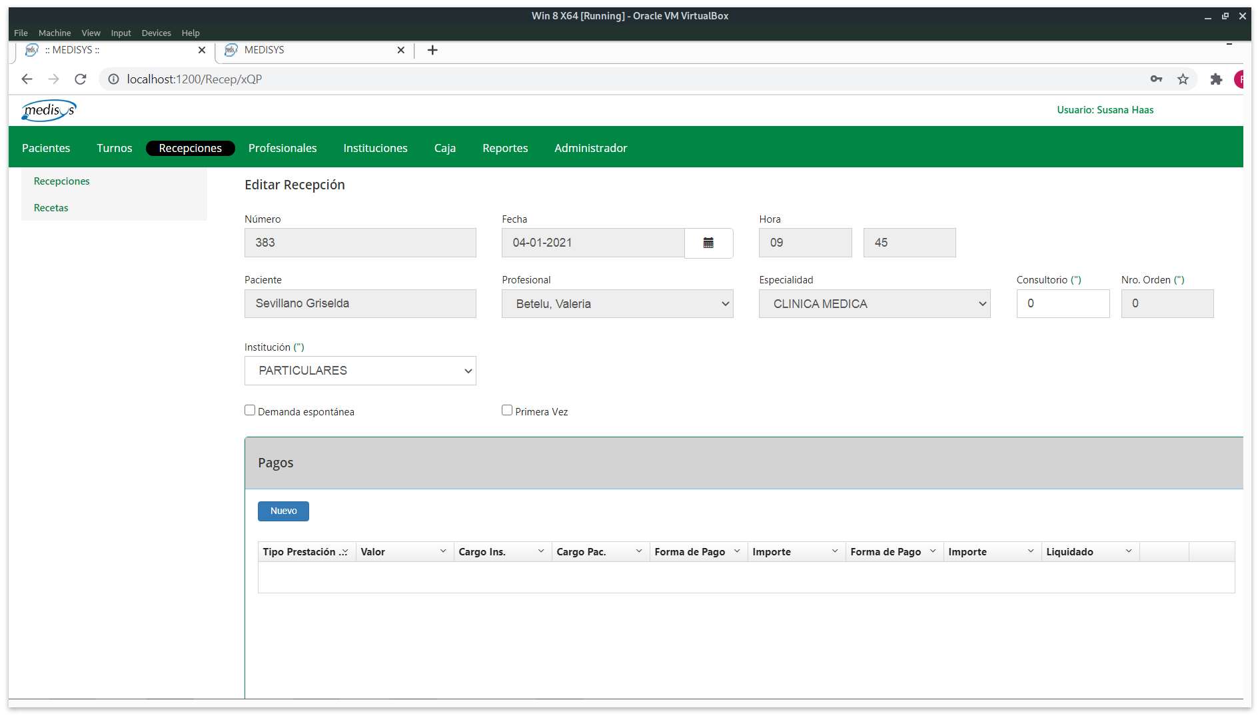Open saved passwords key icon
Image resolution: width=1260 pixels, height=718 pixels.
coord(1156,79)
